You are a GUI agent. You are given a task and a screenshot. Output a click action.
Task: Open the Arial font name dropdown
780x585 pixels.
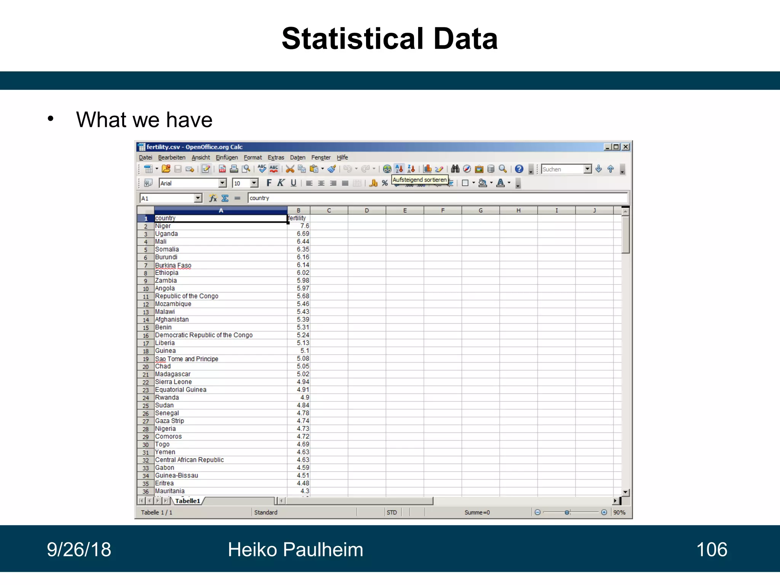click(x=223, y=183)
